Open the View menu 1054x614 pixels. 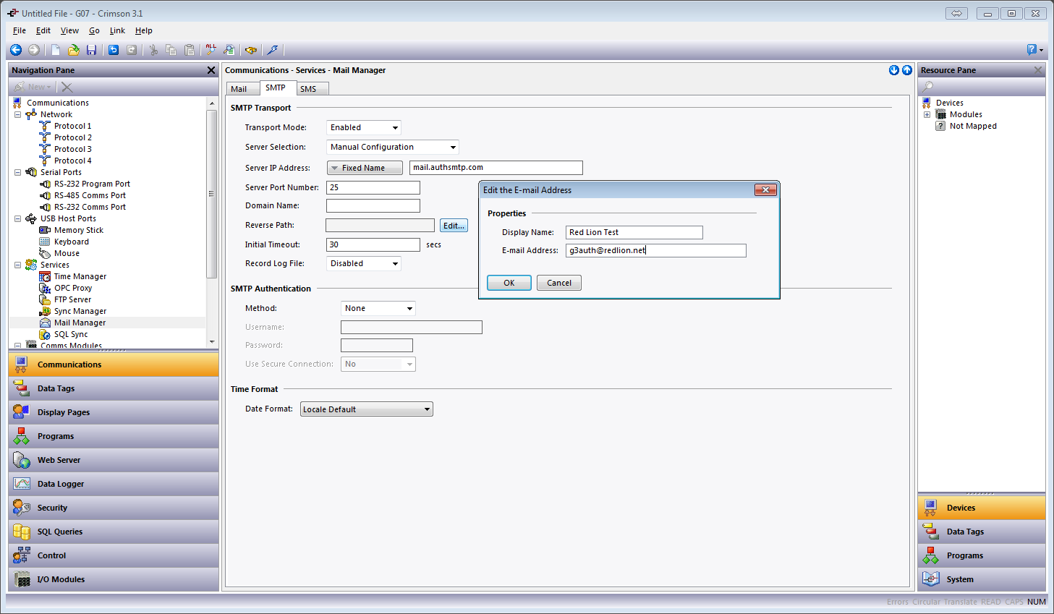69,30
